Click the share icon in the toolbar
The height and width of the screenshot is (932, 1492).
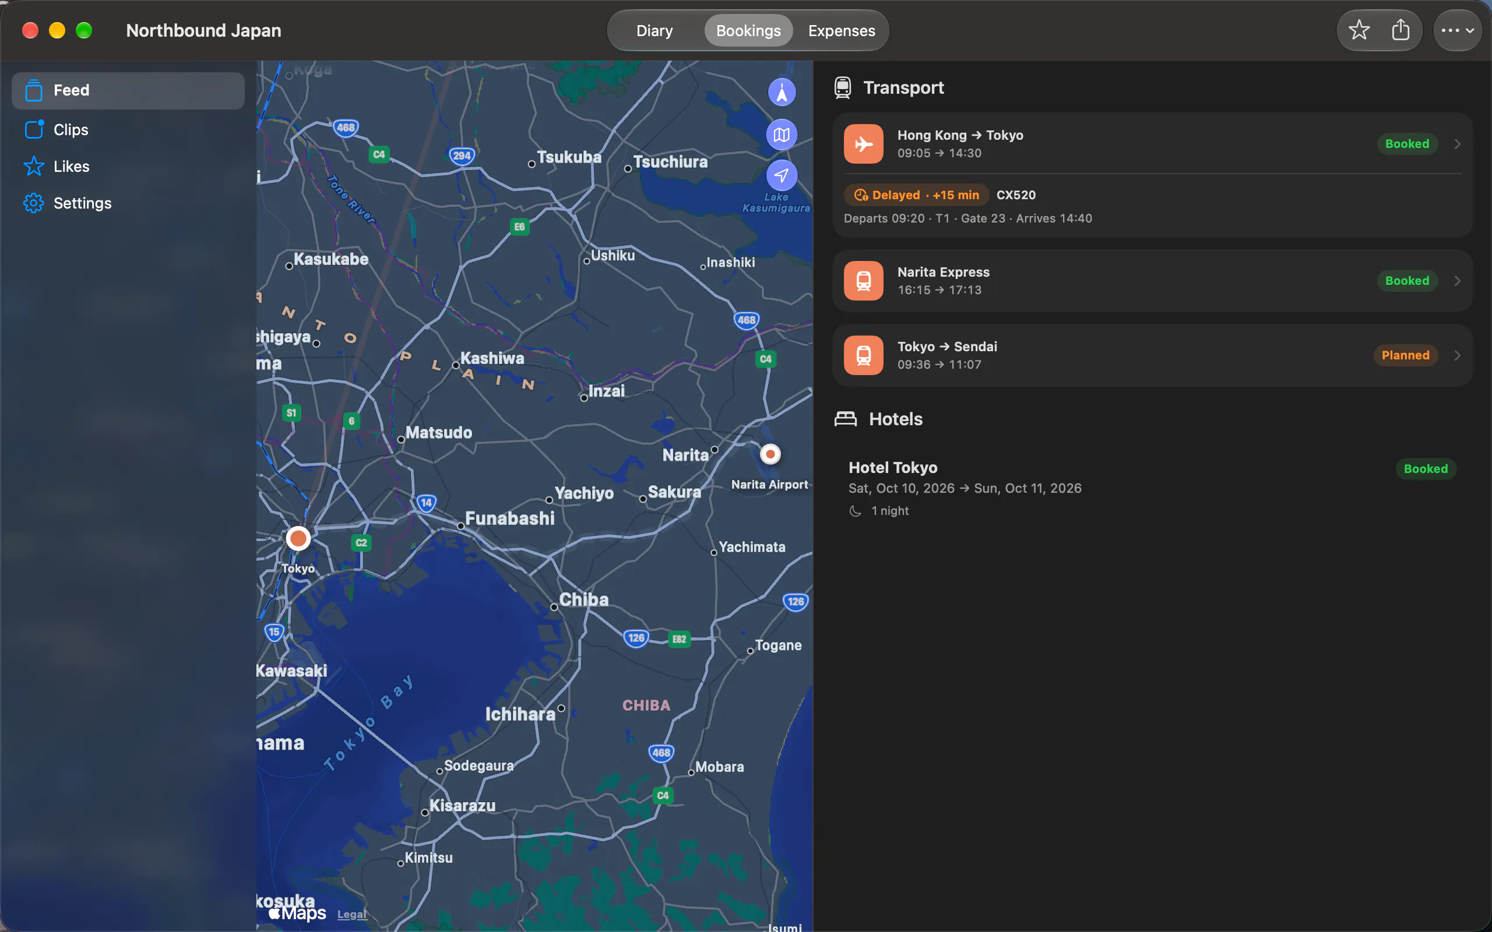click(1400, 30)
